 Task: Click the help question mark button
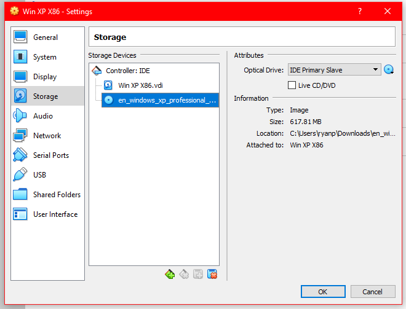click(360, 12)
